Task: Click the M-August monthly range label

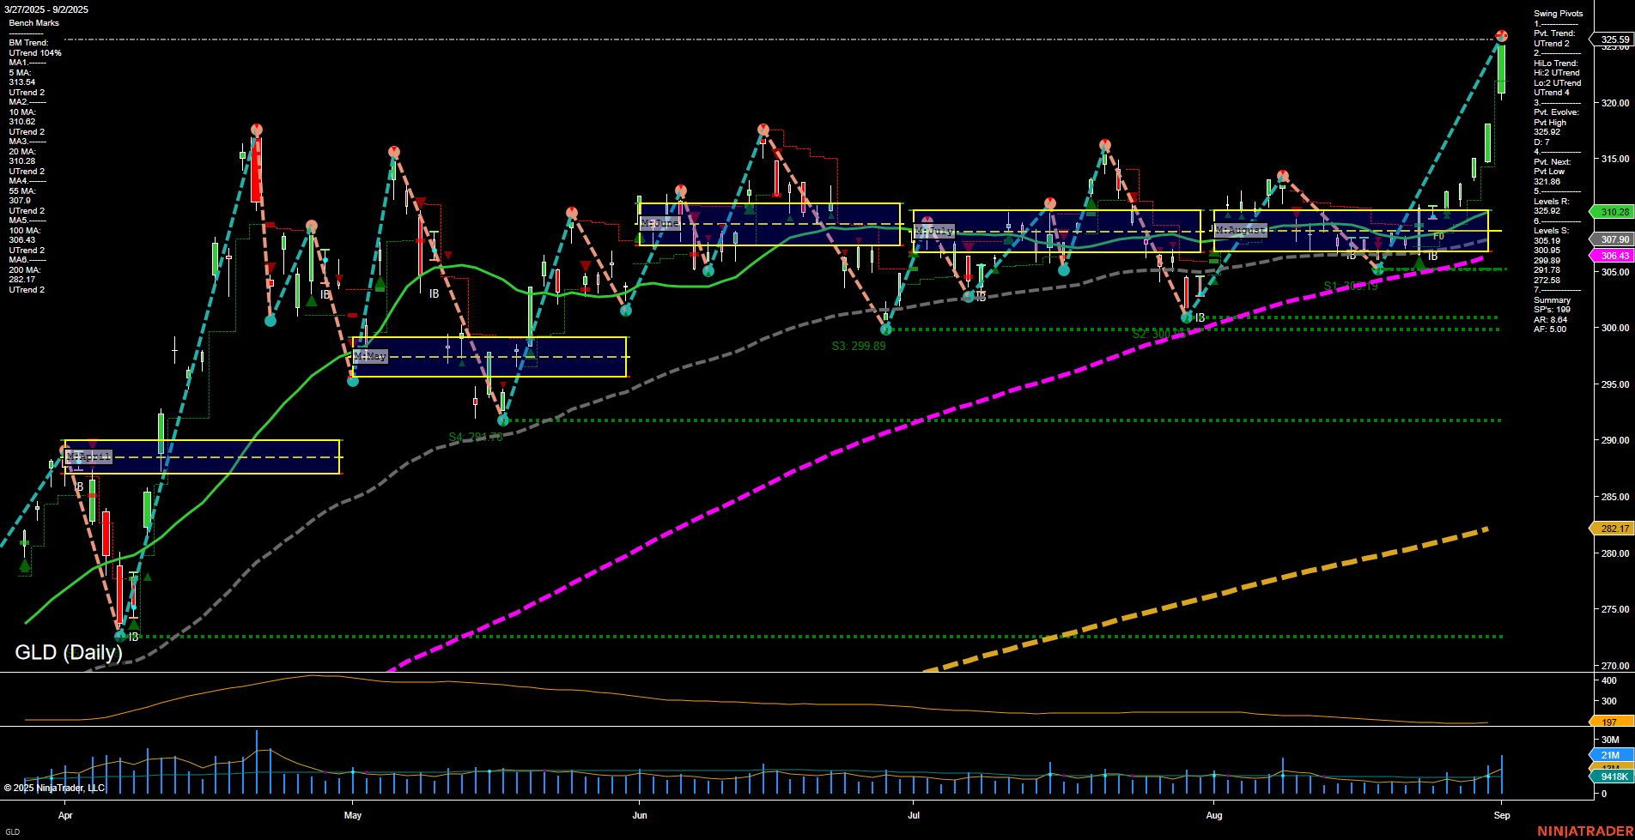Action: point(1240,229)
